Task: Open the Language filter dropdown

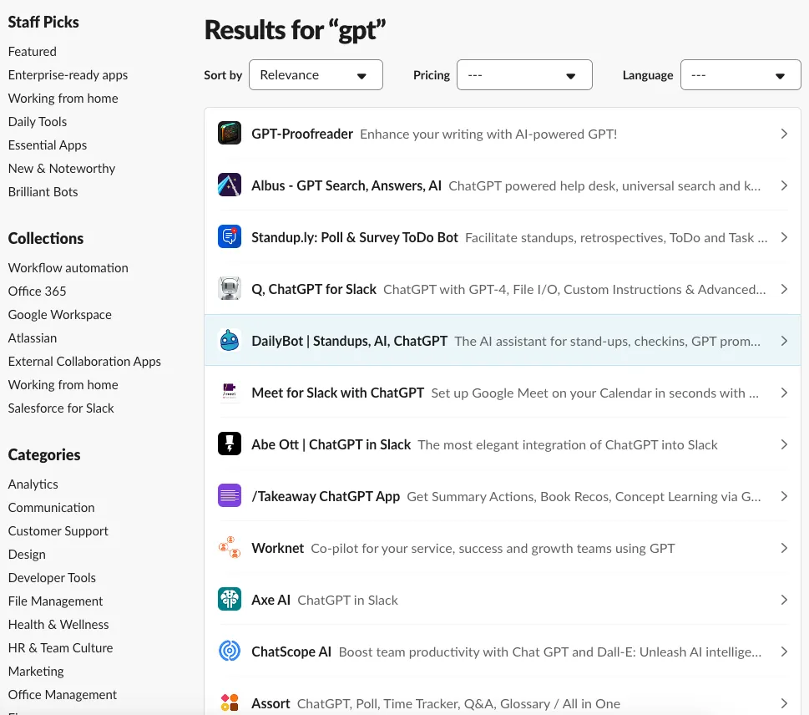Action: click(741, 75)
